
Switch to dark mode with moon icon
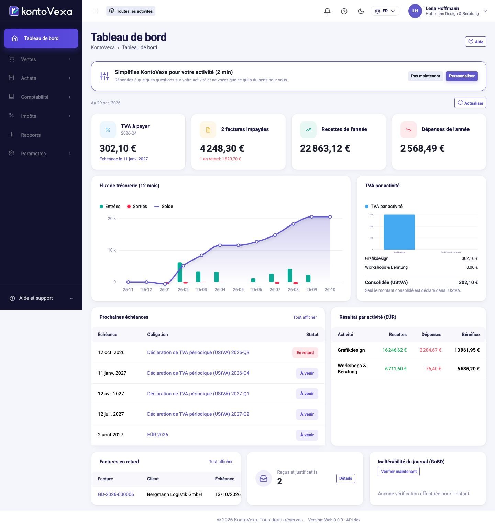(361, 11)
